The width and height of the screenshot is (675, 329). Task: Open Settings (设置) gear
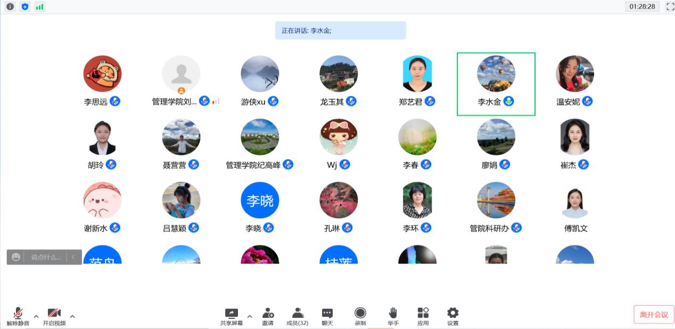point(453,313)
